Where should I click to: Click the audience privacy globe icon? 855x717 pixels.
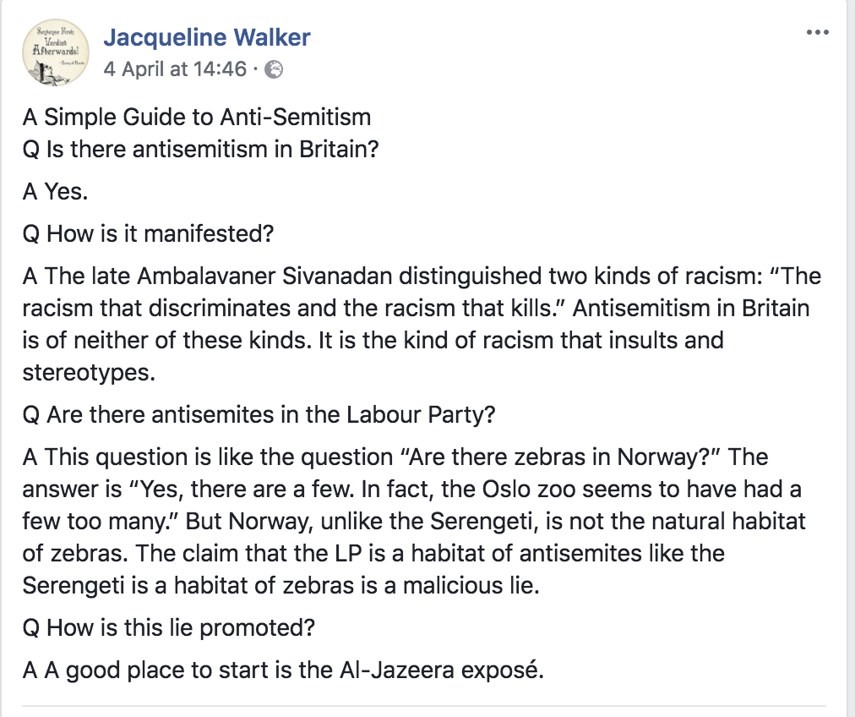(274, 69)
